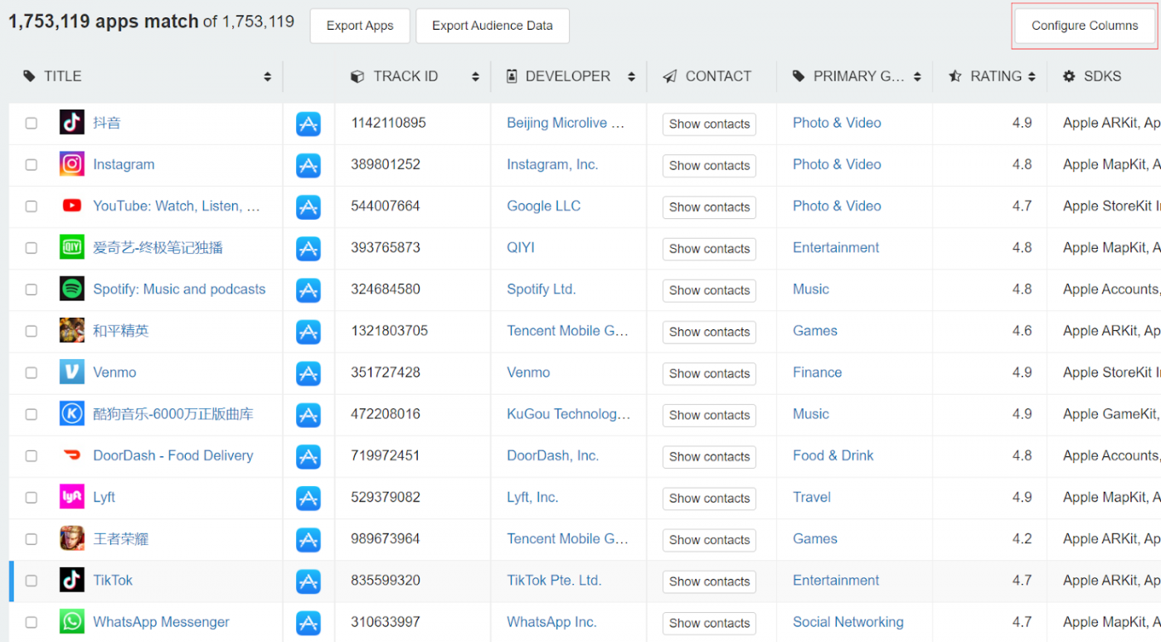Click the Lyft app icon

pos(71,497)
